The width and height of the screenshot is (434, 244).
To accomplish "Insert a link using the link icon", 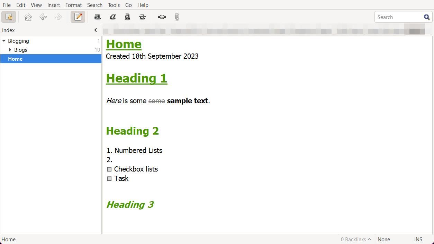I will (162, 17).
